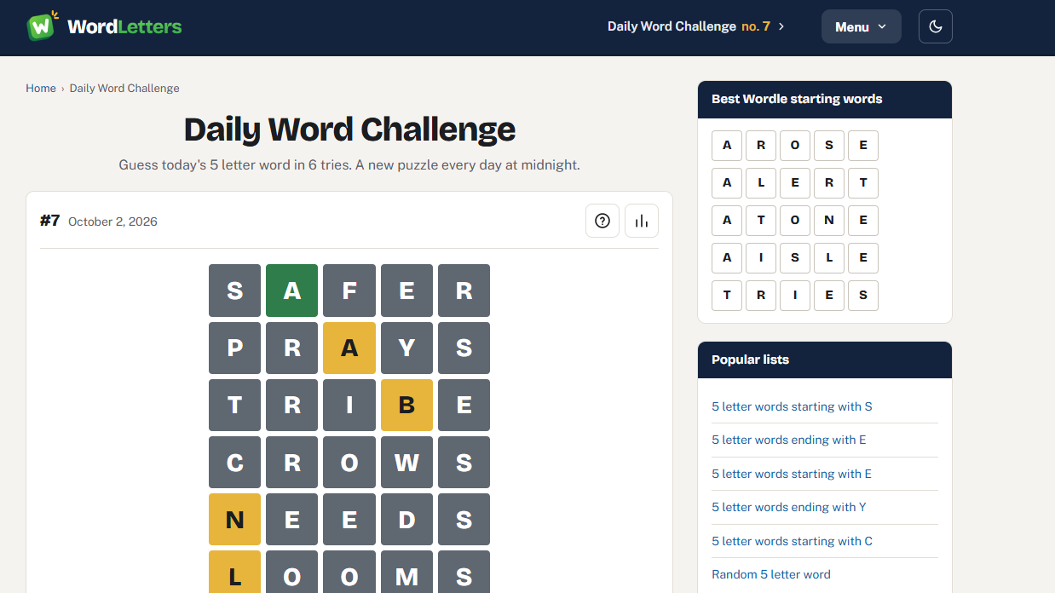
Task: Click the yellow B tile in TRIBE
Action: click(406, 405)
